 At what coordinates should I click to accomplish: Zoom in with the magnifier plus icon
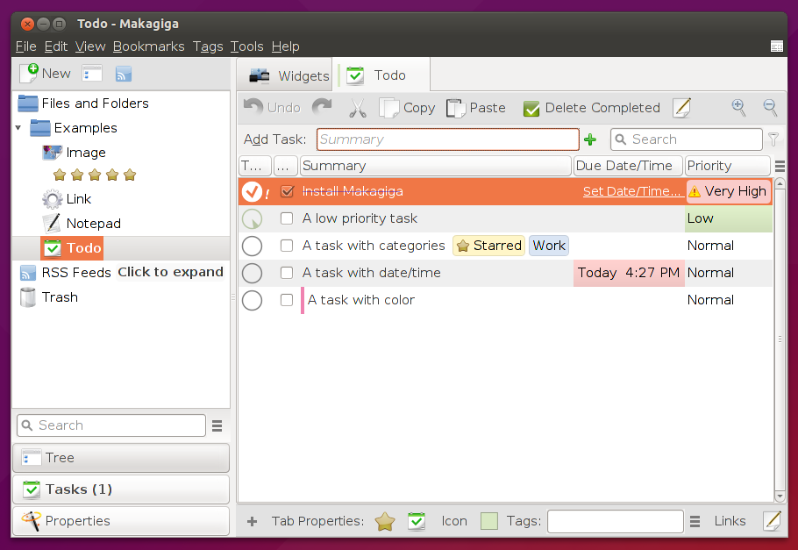(738, 107)
